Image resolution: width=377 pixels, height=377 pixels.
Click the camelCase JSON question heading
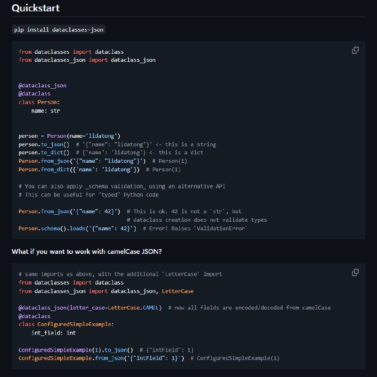click(87, 251)
